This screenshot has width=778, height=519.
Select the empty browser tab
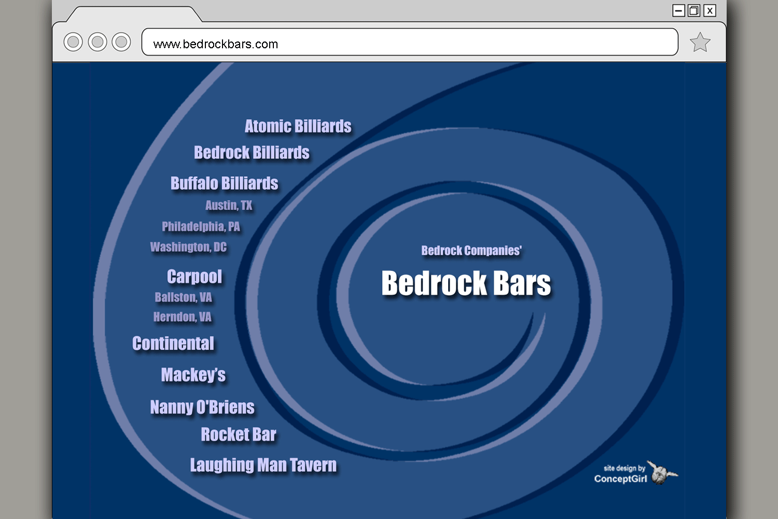[135, 15]
